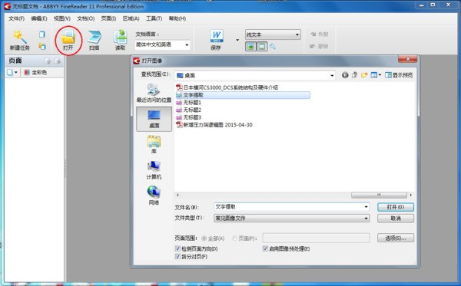
Task: Click the horizontal scrollbar thumb in file list
Action: click(379, 195)
